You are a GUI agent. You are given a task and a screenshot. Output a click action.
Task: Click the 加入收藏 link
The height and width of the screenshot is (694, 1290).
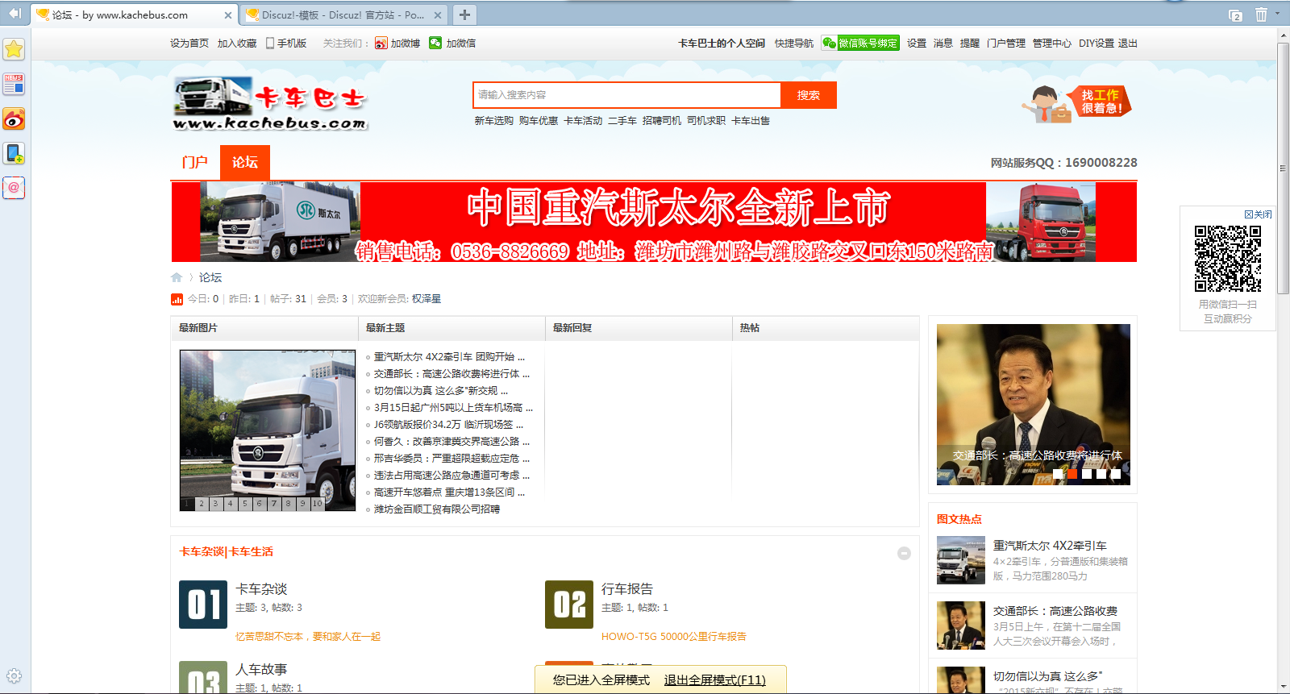[x=237, y=44]
